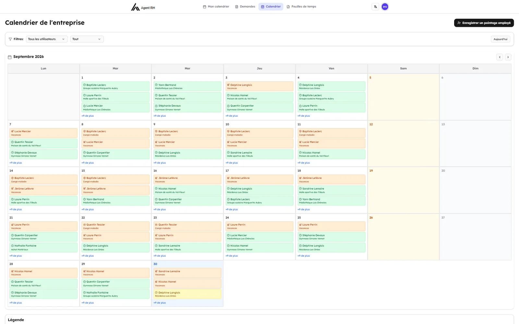Expand +9 de plus on September 4

coord(304,116)
